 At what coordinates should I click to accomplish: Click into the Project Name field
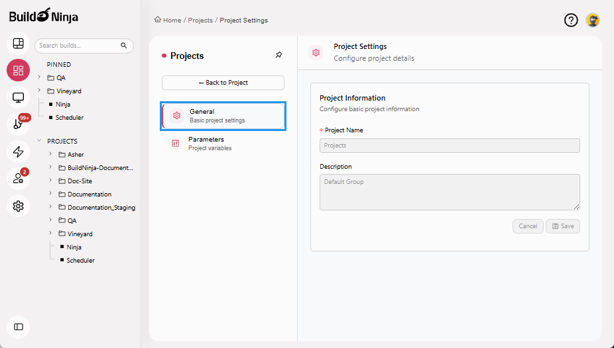tap(450, 146)
